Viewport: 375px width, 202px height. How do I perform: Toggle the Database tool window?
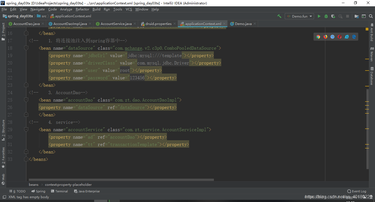[372, 76]
